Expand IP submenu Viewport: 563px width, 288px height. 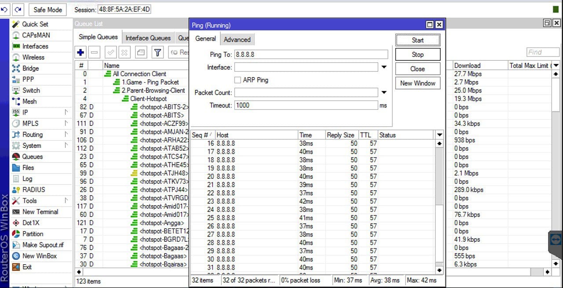[x=66, y=112]
